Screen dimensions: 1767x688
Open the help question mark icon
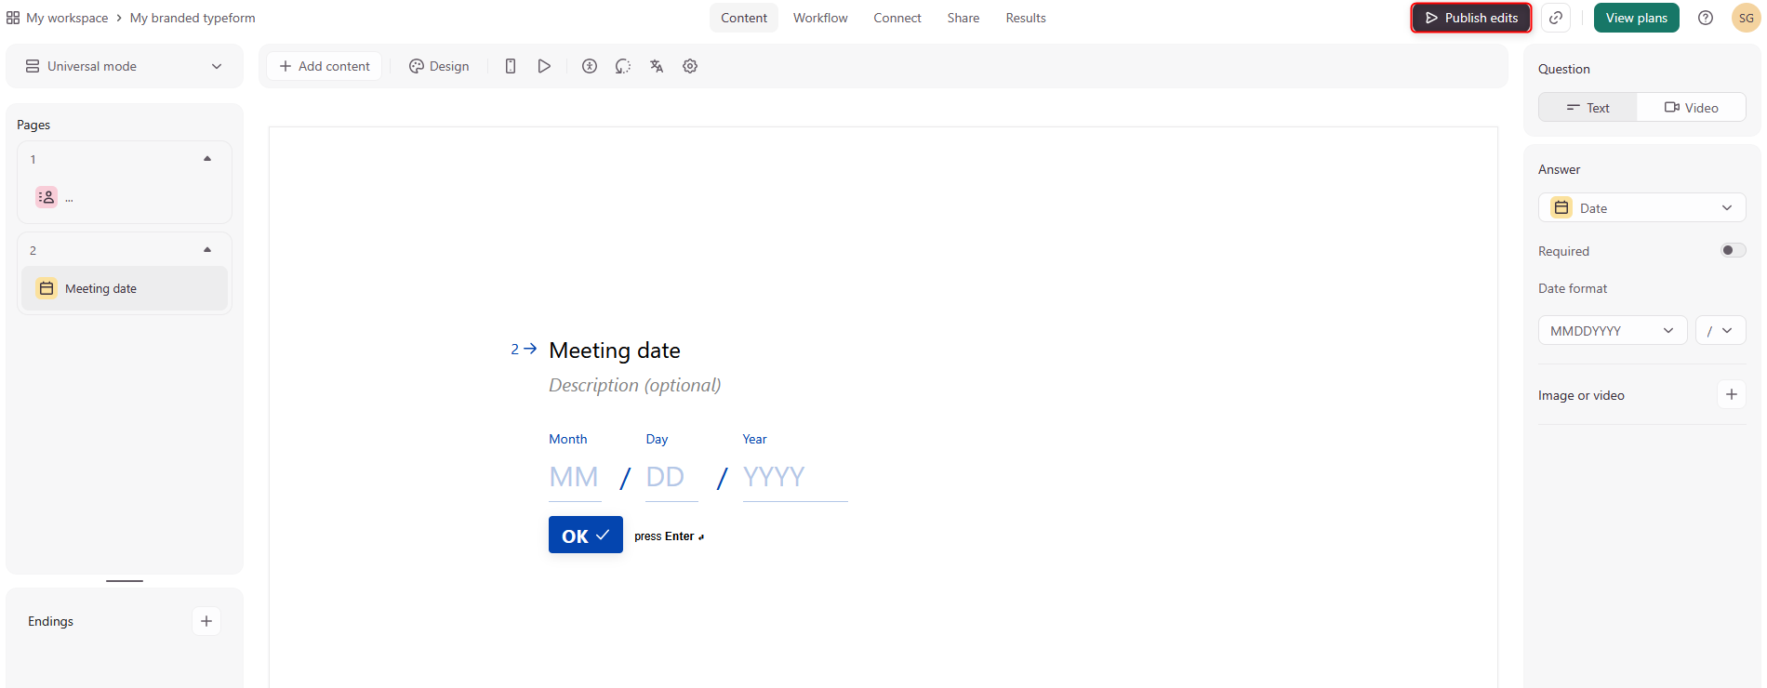point(1706,18)
